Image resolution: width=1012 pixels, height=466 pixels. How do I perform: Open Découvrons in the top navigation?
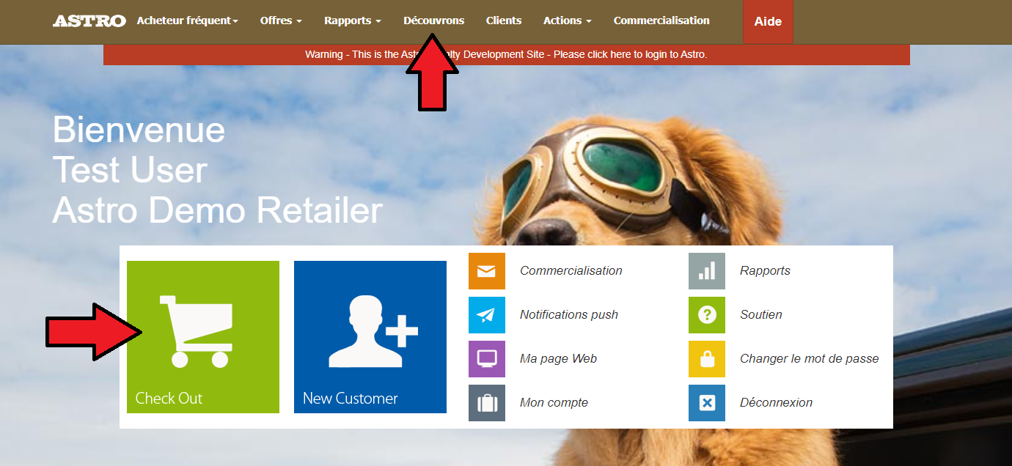click(x=433, y=21)
